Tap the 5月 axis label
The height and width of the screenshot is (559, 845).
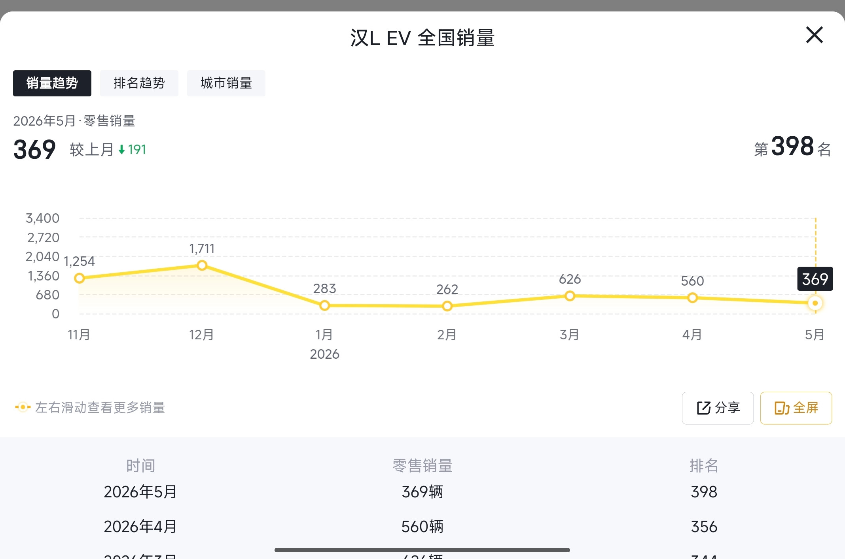coord(815,335)
